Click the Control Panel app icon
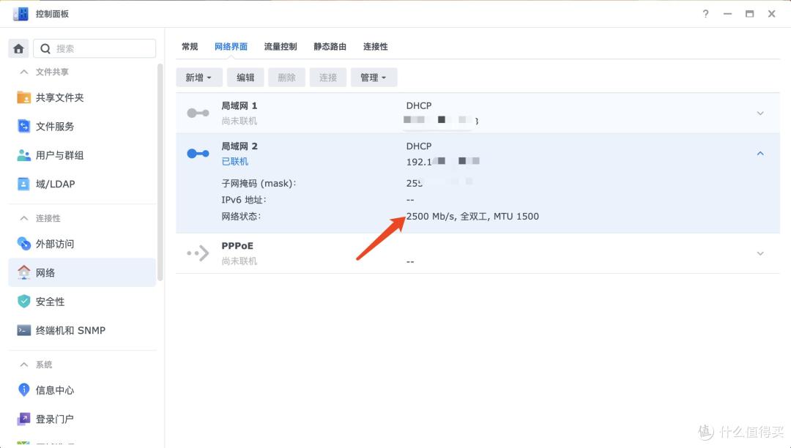Screen dimensions: 791x448 coord(21,14)
